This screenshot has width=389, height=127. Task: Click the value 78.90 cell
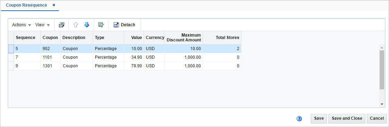[x=134, y=66]
